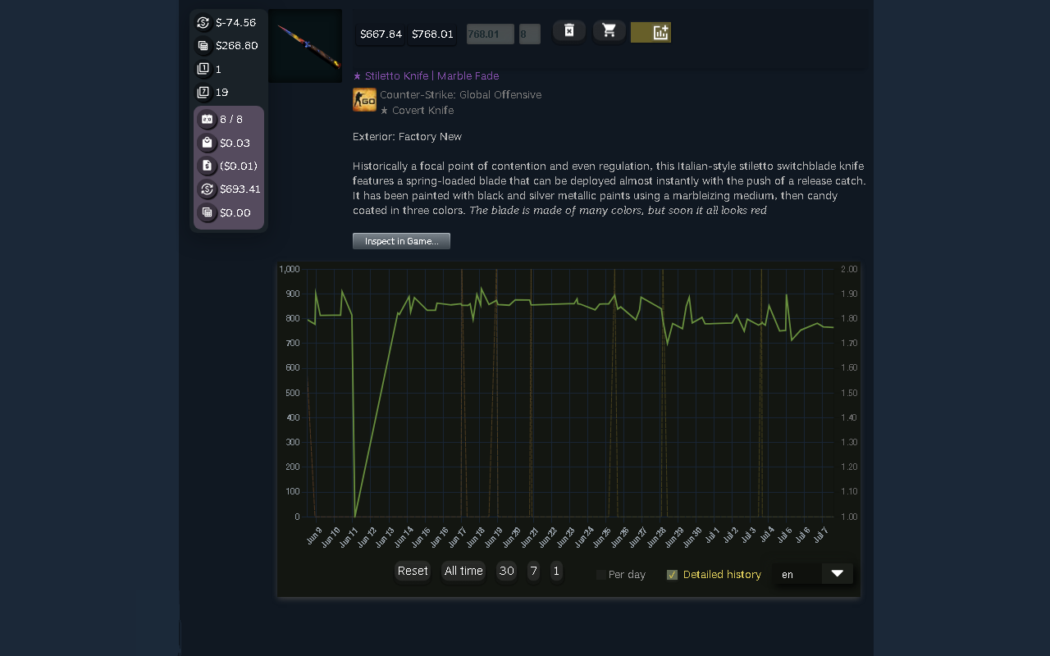Open the Stiletto Knife item thumbnail
The height and width of the screenshot is (656, 1050).
point(305,46)
